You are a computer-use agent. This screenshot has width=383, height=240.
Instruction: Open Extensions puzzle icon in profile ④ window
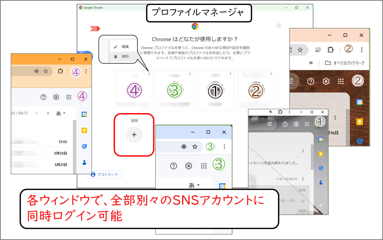click(60, 71)
